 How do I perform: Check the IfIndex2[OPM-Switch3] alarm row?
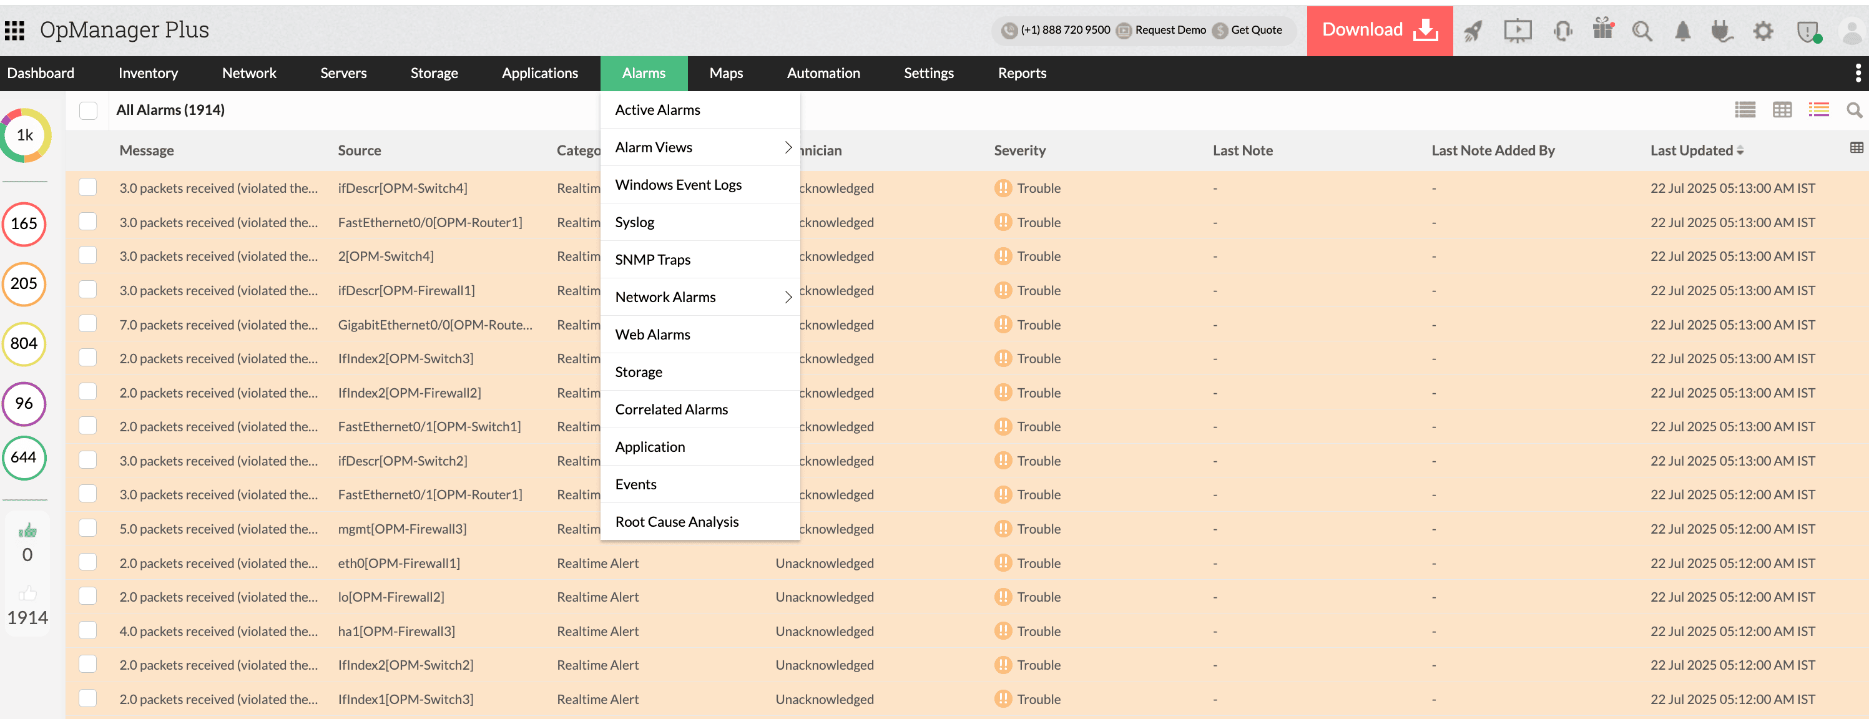88,358
